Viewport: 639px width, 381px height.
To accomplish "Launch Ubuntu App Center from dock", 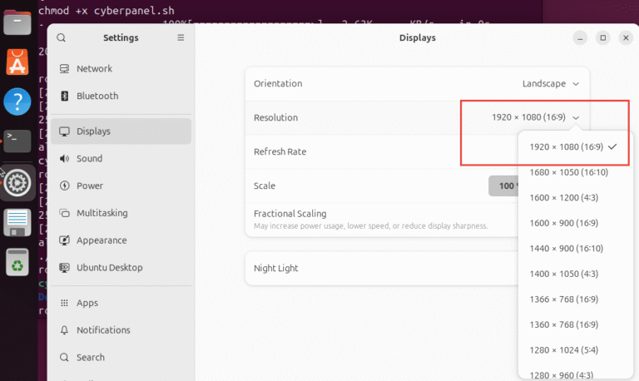I will coord(17,61).
